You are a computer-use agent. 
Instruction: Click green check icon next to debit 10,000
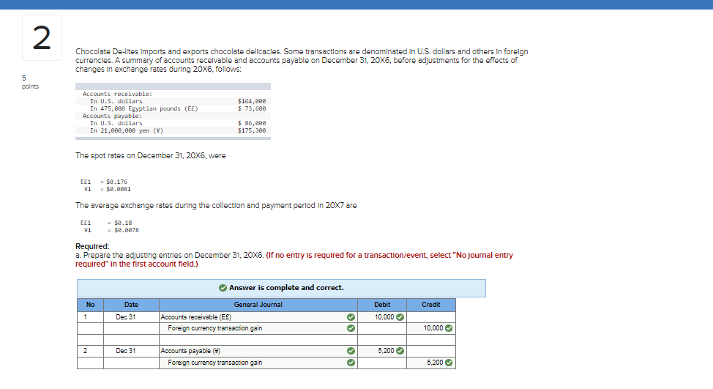400,317
